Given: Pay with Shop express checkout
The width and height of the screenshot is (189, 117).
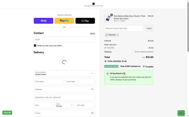Looking at the screenshot, I should click(x=43, y=21).
